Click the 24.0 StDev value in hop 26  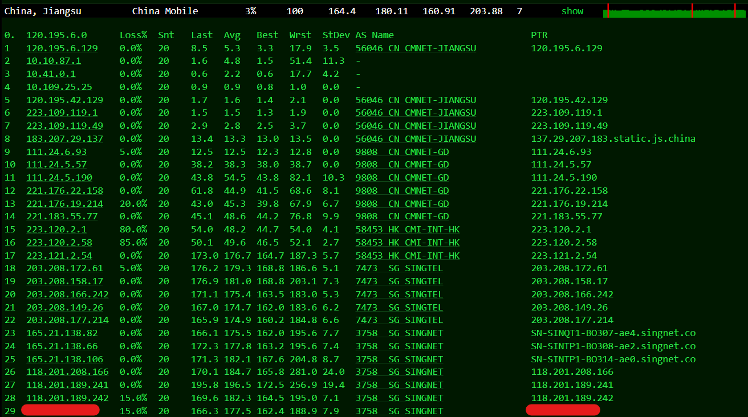(334, 372)
